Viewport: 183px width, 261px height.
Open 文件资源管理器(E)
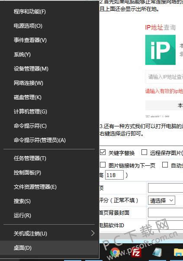50,187
